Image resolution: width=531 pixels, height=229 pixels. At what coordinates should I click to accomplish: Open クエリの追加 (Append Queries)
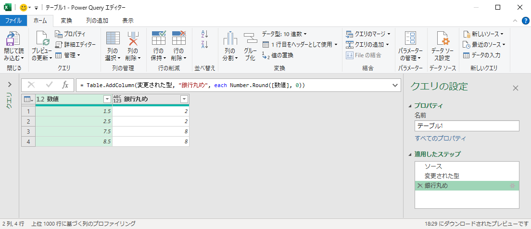(367, 44)
